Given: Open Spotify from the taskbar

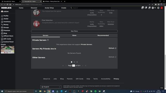Looking at the screenshot, I should 95,91.
